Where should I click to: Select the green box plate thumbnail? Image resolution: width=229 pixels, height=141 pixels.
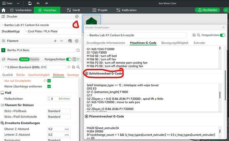click(92, 20)
